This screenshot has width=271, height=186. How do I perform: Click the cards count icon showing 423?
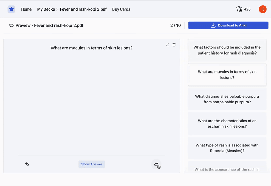pyautogui.click(x=239, y=9)
